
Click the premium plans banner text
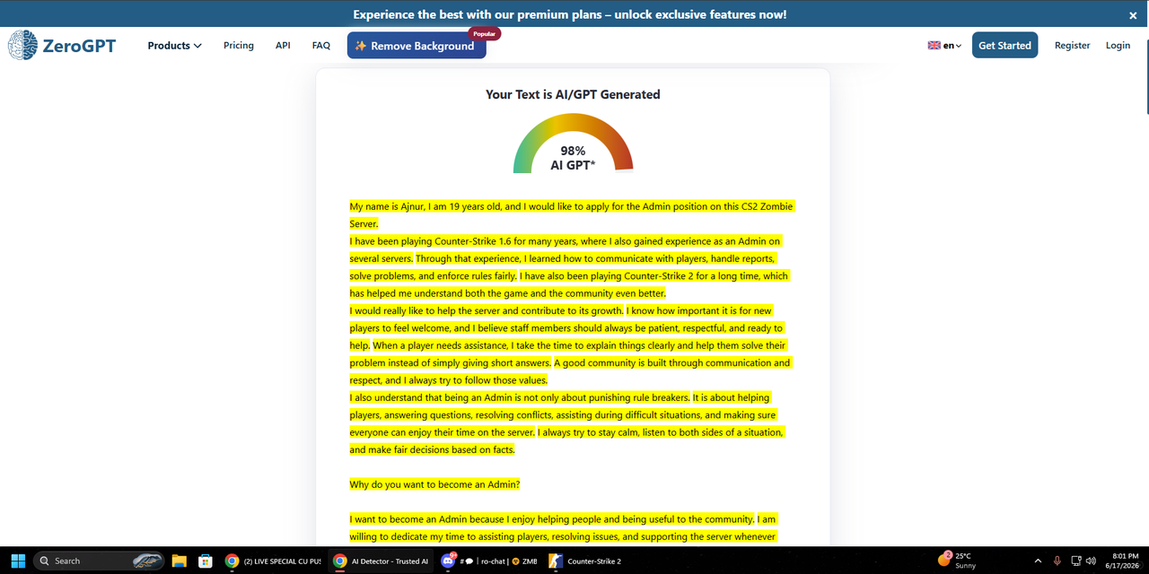tap(569, 14)
